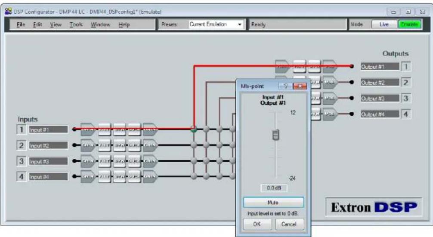433x237 pixels.
Task: Open the VOL volume block on Output #3
Action: pyautogui.click(x=329, y=98)
